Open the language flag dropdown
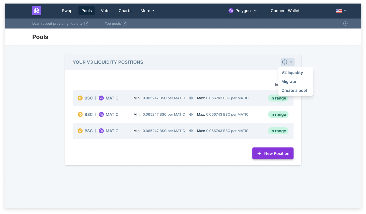Image resolution: width=366 pixels, height=214 pixels. point(341,11)
